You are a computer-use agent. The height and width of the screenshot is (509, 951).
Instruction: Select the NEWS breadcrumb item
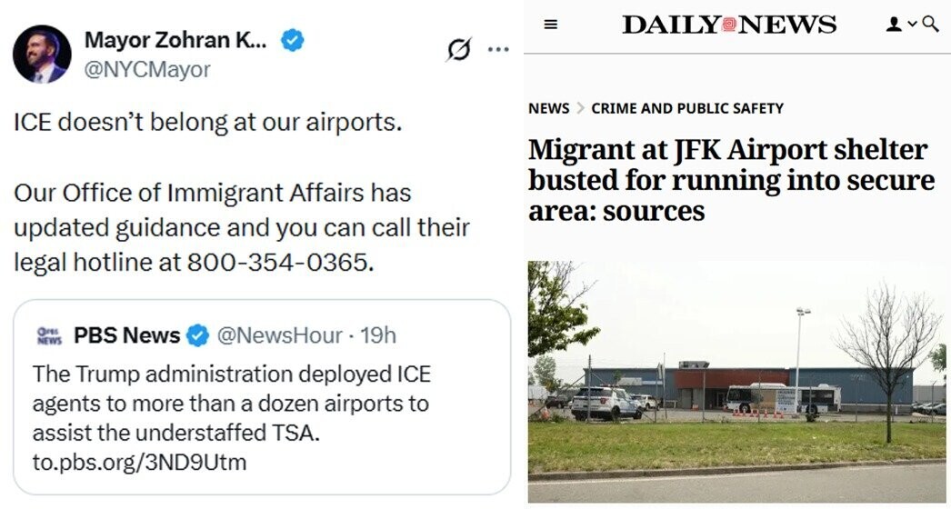click(x=548, y=108)
